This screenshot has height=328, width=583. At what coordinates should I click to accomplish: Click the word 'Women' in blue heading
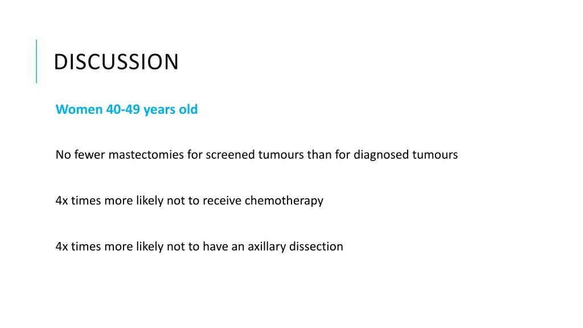[79, 109]
